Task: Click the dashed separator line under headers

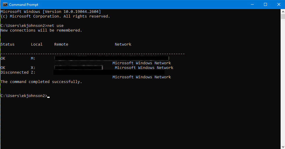Action: 93,54
